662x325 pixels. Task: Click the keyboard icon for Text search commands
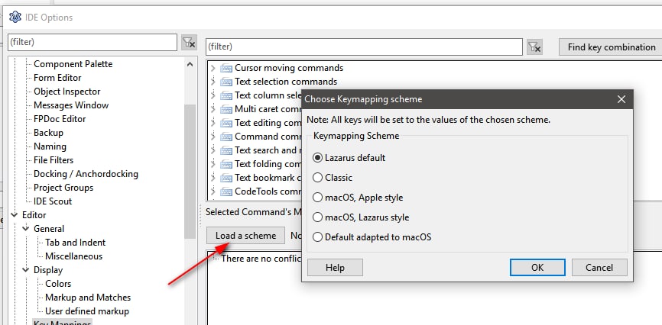(x=226, y=150)
